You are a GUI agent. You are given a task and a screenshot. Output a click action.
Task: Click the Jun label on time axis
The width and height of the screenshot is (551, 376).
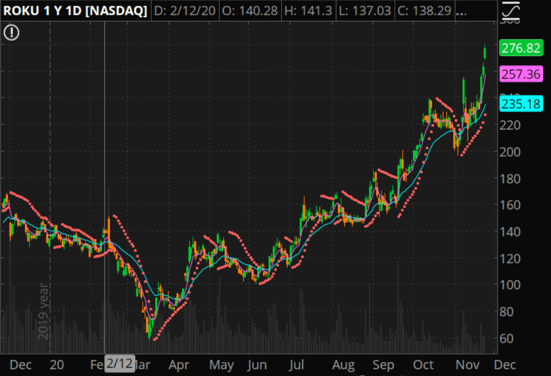click(257, 365)
